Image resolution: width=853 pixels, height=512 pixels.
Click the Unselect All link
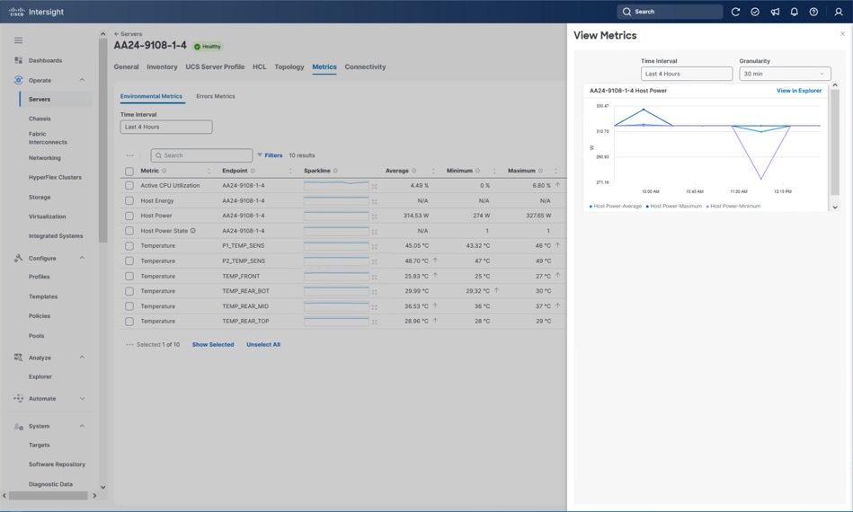pyautogui.click(x=263, y=345)
